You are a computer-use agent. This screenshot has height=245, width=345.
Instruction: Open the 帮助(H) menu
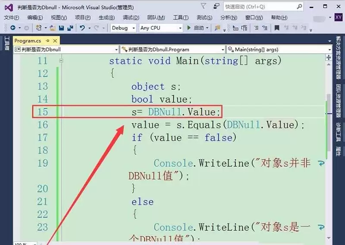click(x=279, y=18)
